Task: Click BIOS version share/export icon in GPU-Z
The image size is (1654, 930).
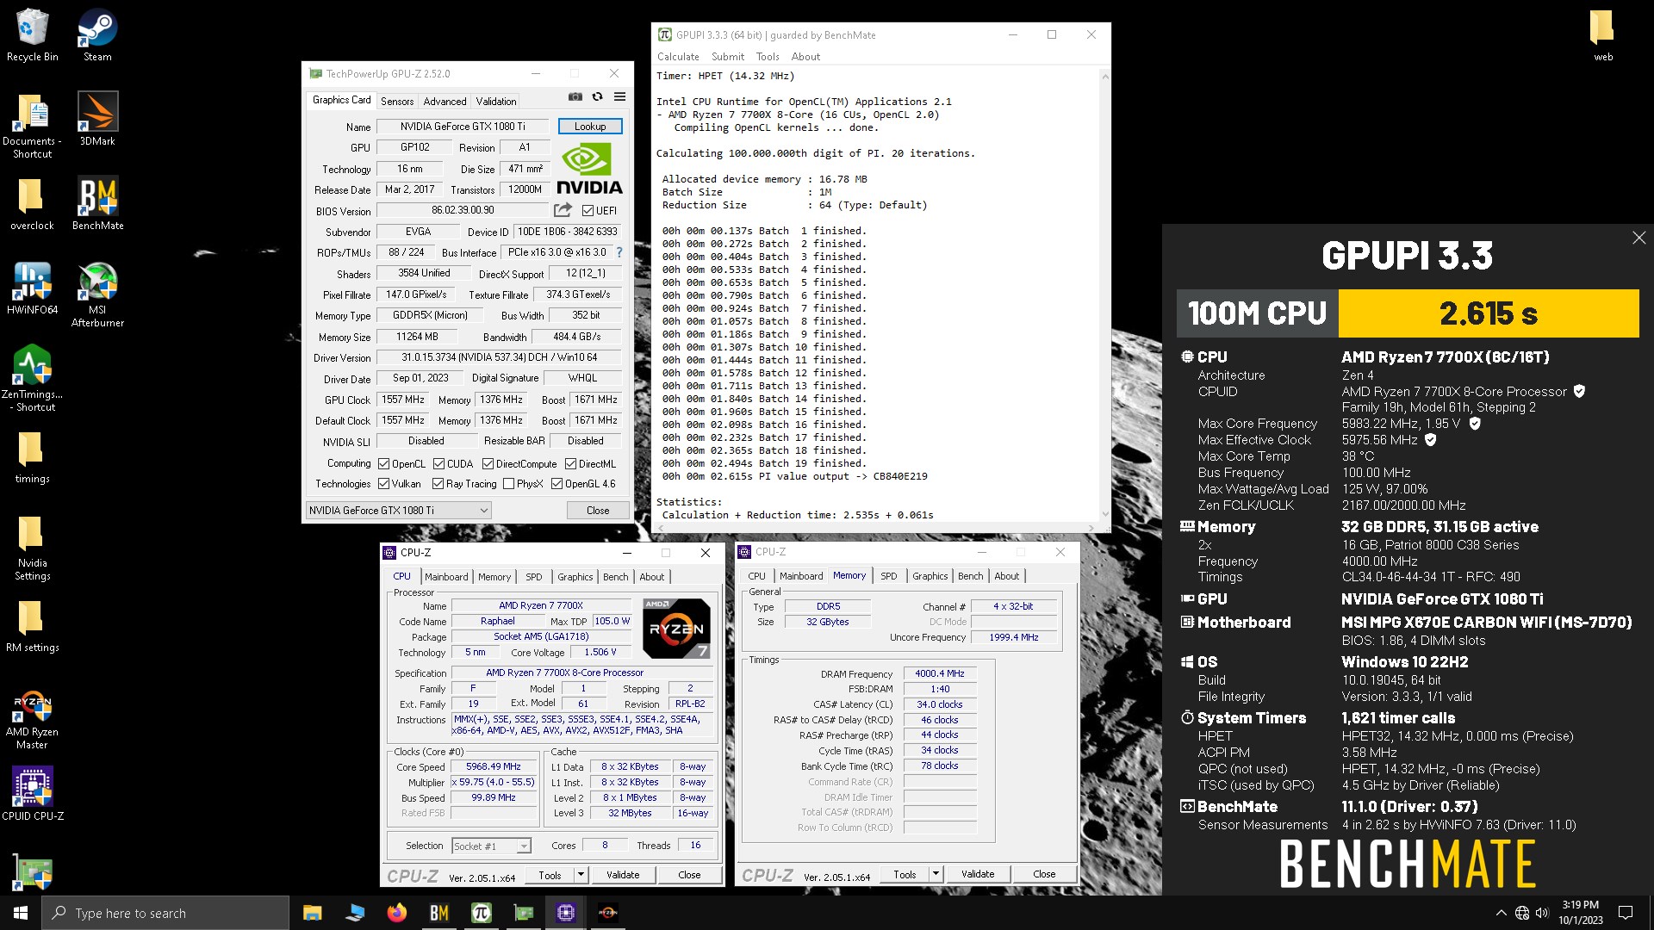Action: (563, 210)
